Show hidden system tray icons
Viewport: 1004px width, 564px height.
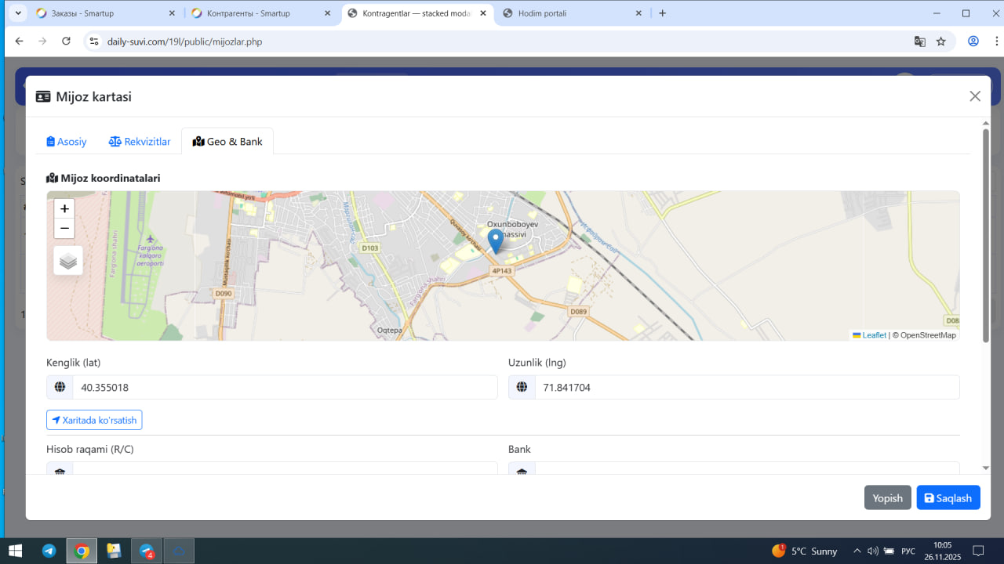(x=857, y=551)
